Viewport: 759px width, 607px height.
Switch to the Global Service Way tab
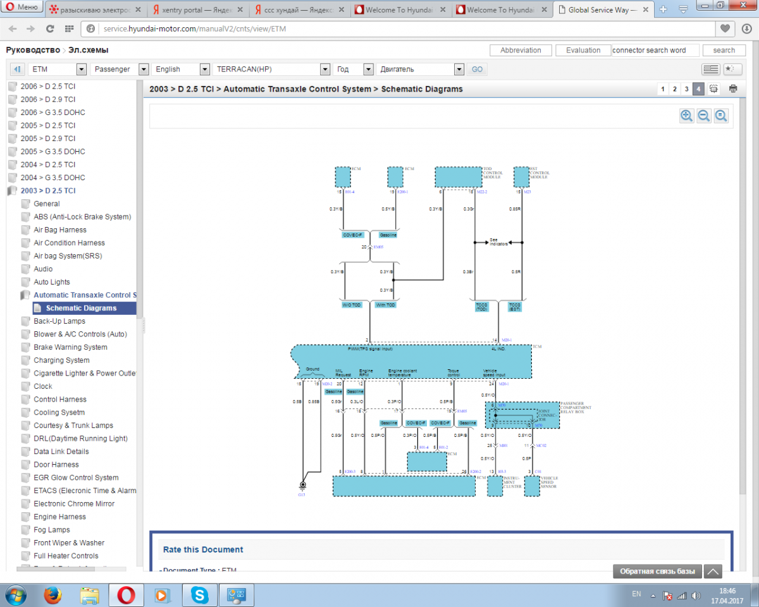point(602,9)
